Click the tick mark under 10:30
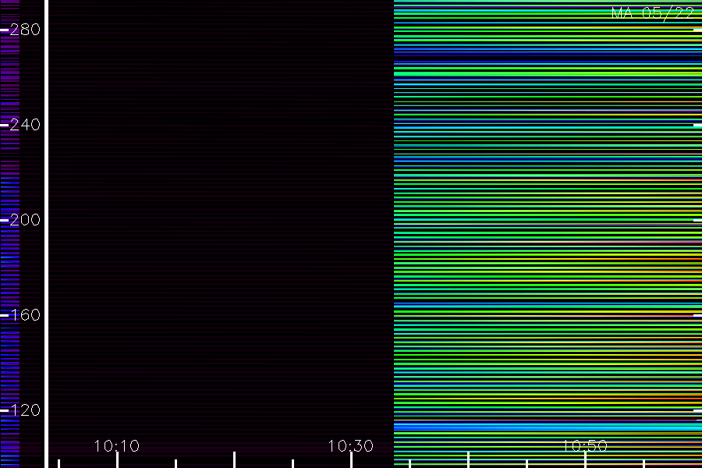This screenshot has width=702, height=468. pyautogui.click(x=351, y=460)
